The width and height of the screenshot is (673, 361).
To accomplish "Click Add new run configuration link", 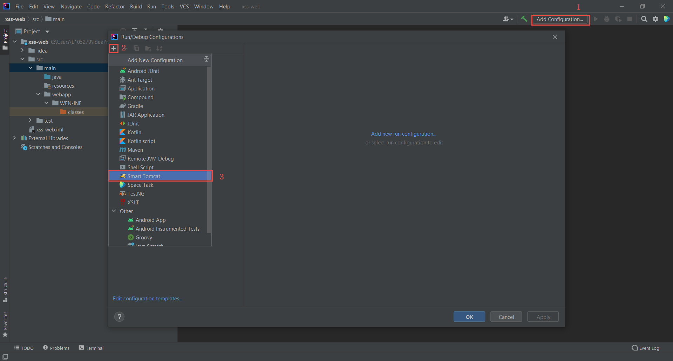I will [x=404, y=134].
